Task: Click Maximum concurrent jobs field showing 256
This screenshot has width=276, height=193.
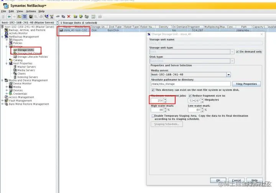Action: pos(158,101)
